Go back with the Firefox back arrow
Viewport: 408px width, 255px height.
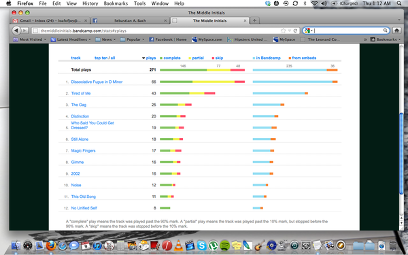(16, 31)
